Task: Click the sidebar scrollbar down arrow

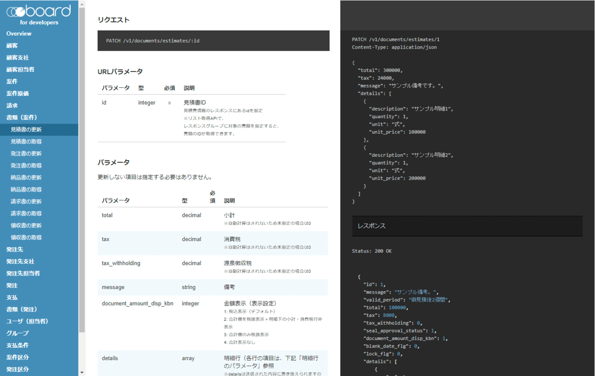Action: [x=82, y=372]
